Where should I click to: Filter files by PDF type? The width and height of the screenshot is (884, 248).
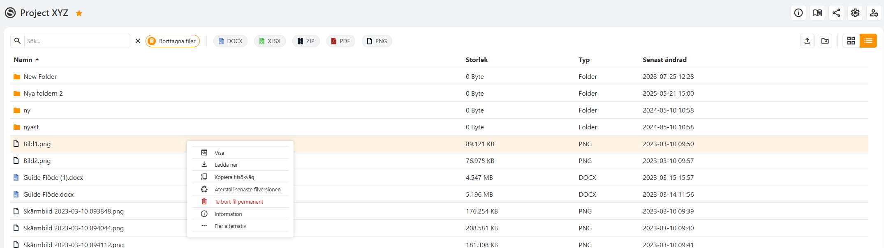pos(340,41)
